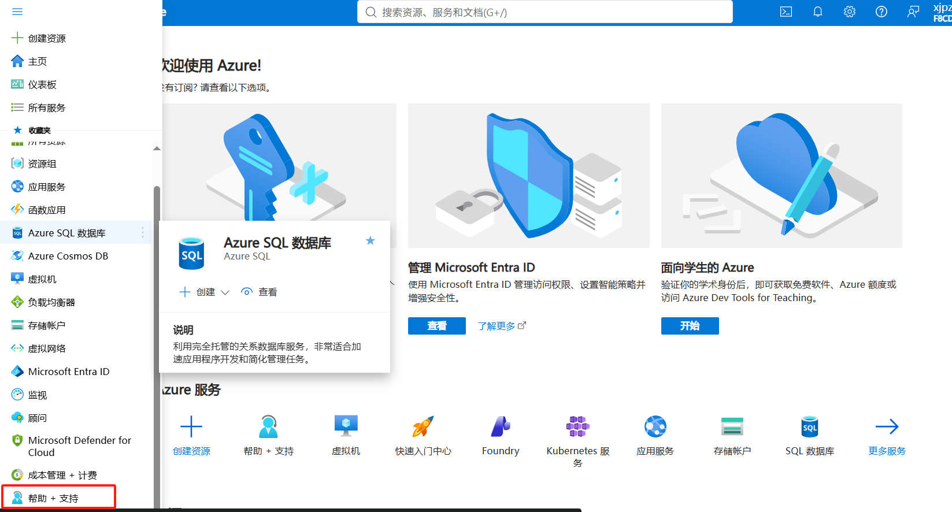The height and width of the screenshot is (512, 952).
Task: Click the home icon next to 主页
Action: pos(17,61)
